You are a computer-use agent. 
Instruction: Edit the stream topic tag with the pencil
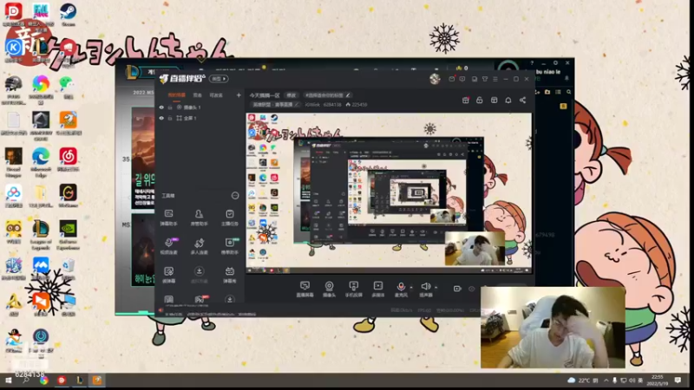coord(349,95)
